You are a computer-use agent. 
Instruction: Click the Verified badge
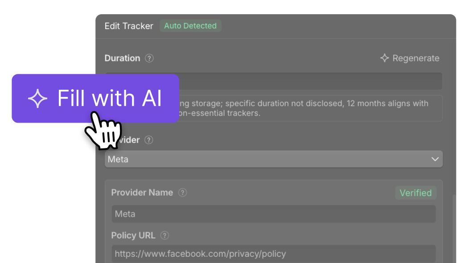[415, 193]
